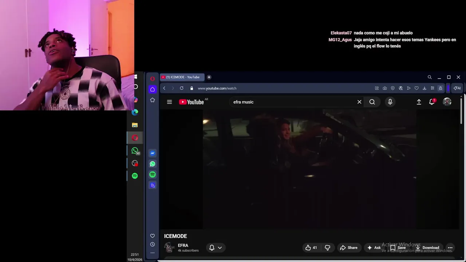This screenshot has width=466, height=262.
Task: Open YouTube notifications bell
Action: (432, 102)
